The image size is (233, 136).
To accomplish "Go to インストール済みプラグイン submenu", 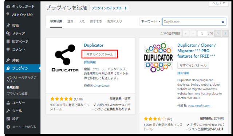I will [x=21, y=79].
